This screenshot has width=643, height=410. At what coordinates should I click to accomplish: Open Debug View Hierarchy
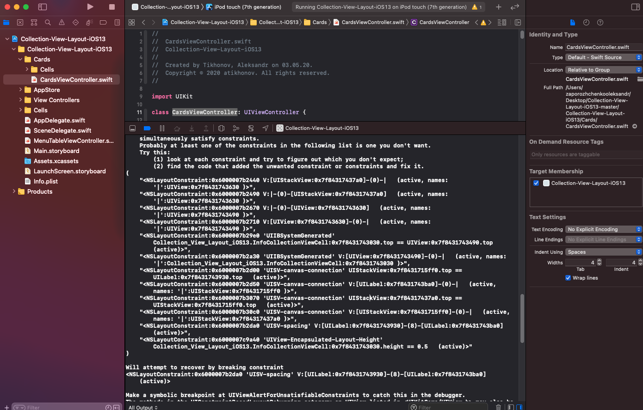tap(221, 128)
